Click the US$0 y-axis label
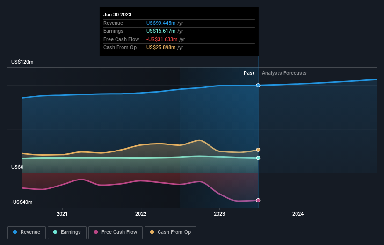This screenshot has height=245, width=384. click(17, 167)
